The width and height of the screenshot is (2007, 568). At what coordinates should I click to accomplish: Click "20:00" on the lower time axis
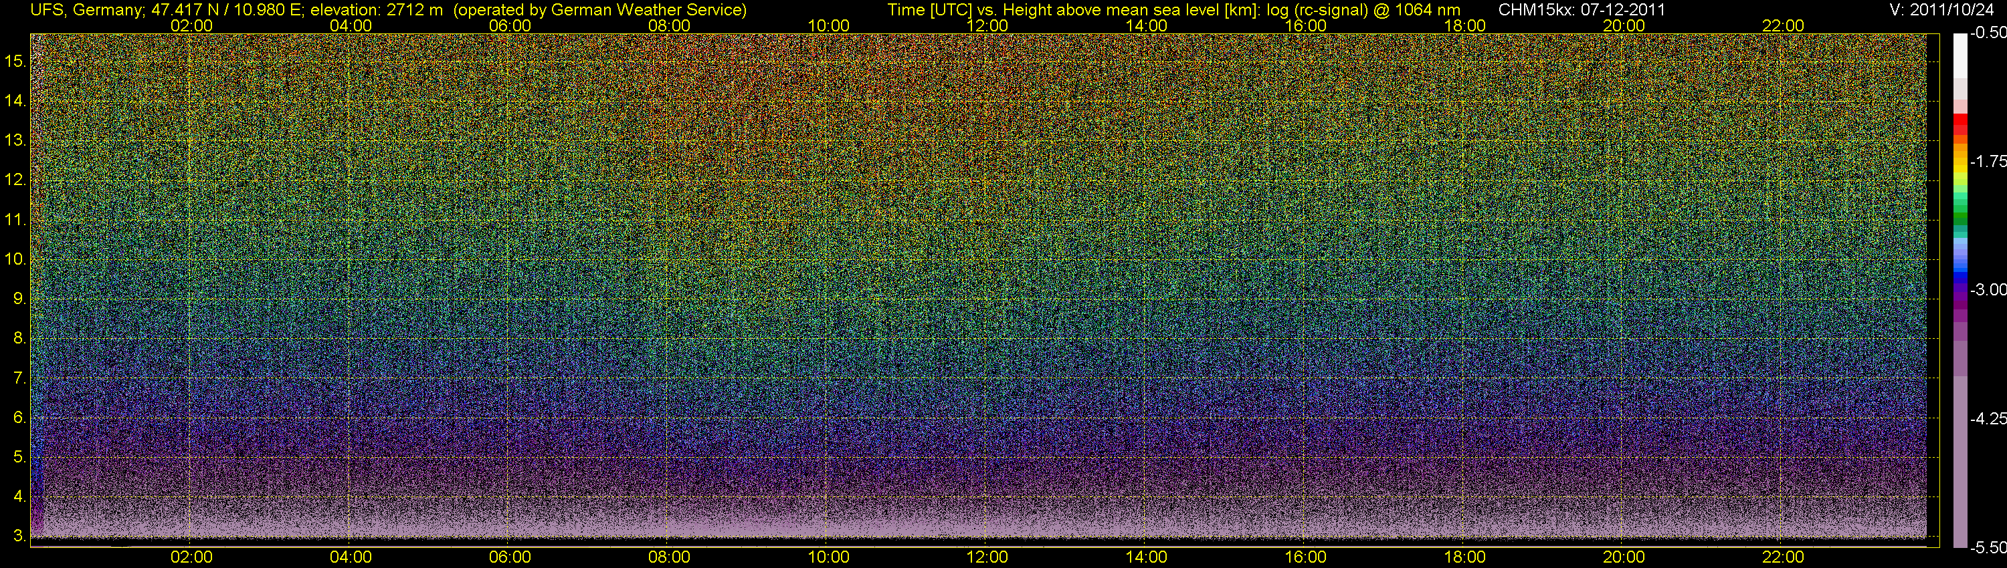[x=1624, y=557]
